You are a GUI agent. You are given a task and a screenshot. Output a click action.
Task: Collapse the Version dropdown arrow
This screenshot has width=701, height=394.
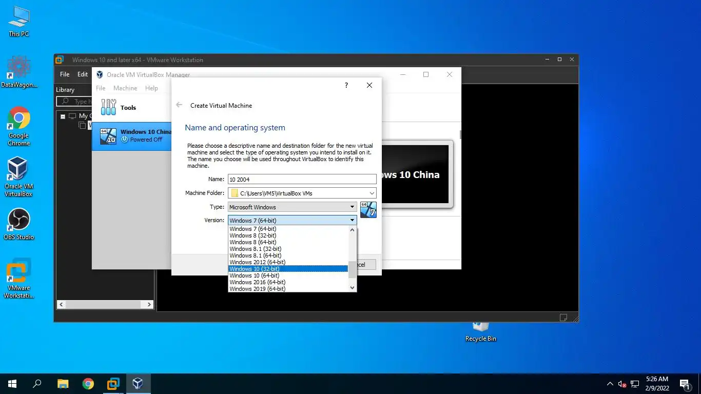pyautogui.click(x=352, y=220)
